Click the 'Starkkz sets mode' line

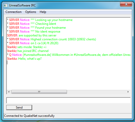click(27, 47)
